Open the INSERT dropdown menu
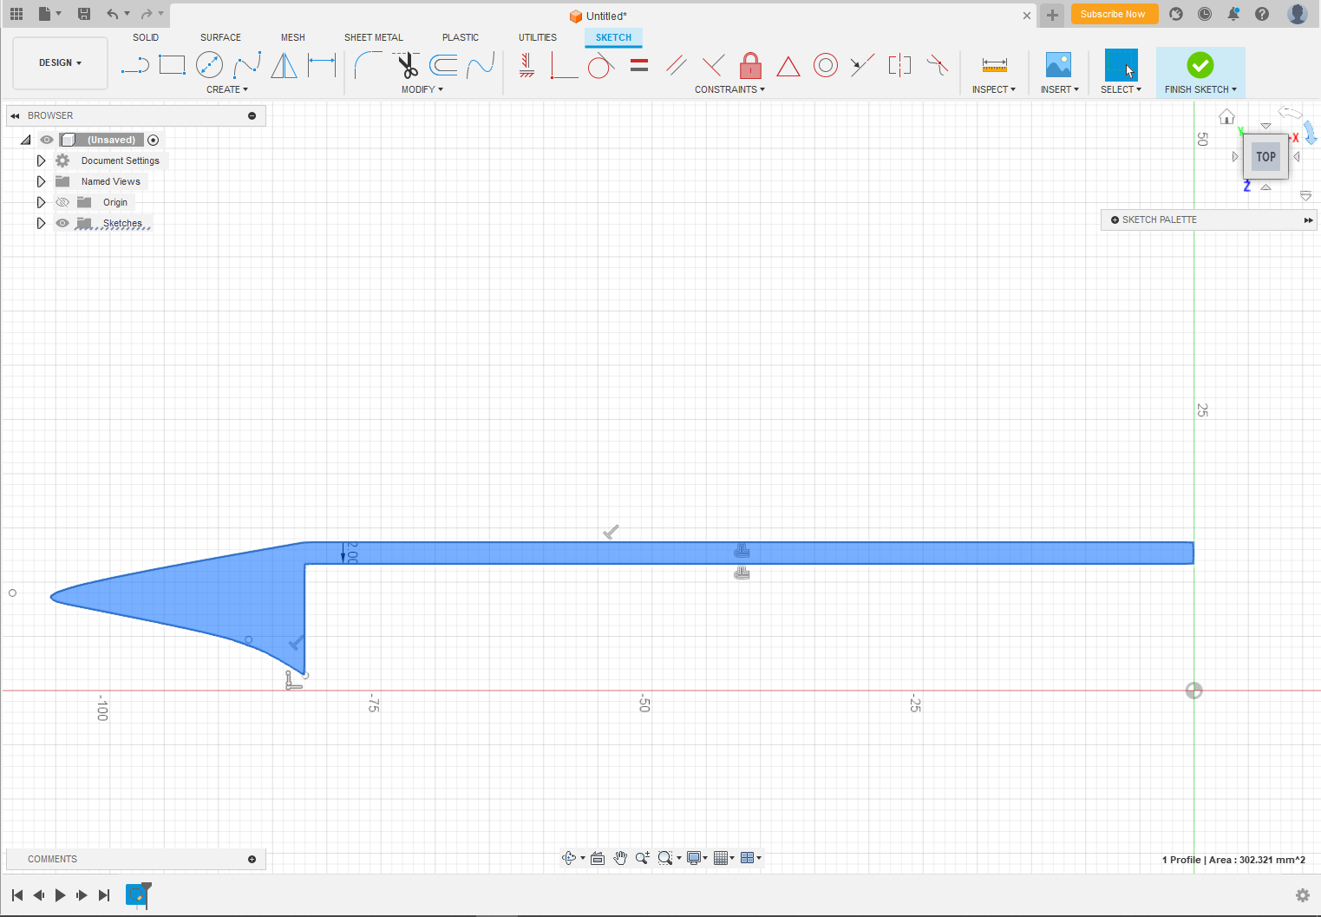The width and height of the screenshot is (1321, 917). point(1060,89)
